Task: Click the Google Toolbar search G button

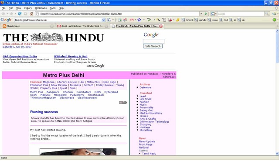Action: pyautogui.click(x=109, y=20)
